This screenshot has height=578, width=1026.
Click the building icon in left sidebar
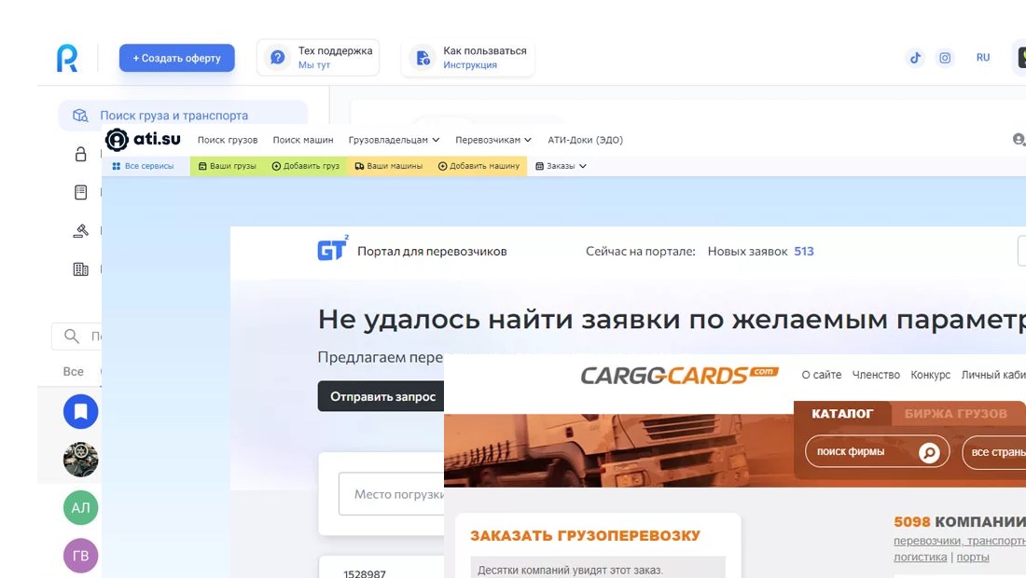click(x=81, y=269)
